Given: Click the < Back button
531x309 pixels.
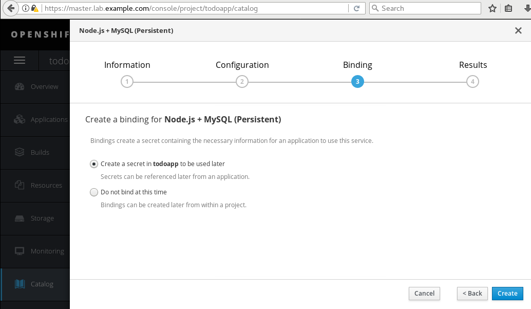Looking at the screenshot, I should tap(472, 294).
